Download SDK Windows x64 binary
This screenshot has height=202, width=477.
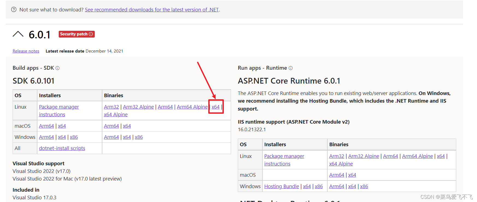pyautogui.click(x=127, y=137)
